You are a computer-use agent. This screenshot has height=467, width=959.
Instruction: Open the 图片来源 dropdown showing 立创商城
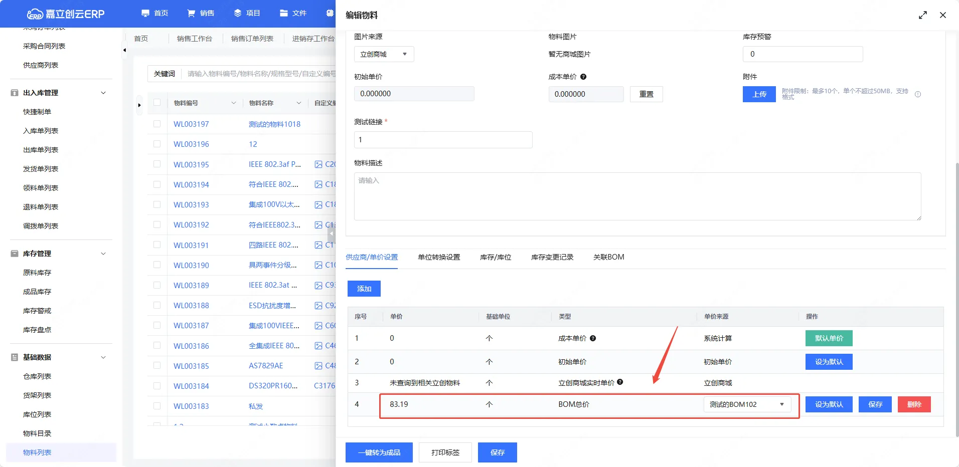[384, 54]
